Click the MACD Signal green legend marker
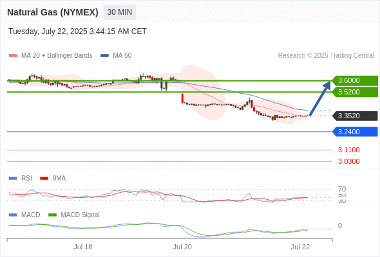Viewport: 380px width, 257px height. (52, 215)
